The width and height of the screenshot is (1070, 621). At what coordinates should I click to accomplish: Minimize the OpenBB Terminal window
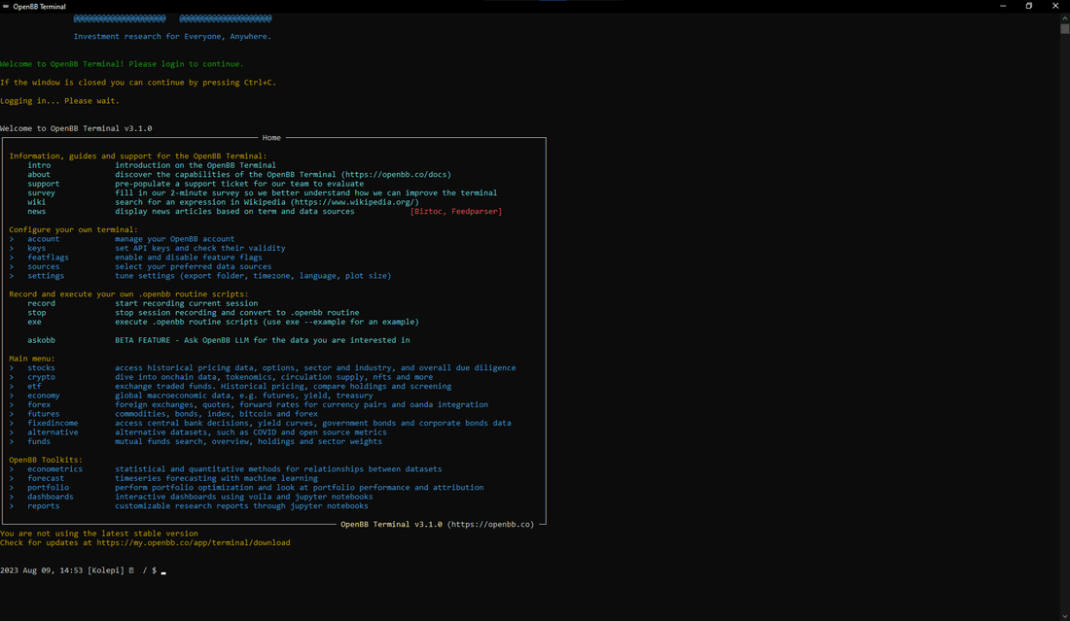[1003, 6]
